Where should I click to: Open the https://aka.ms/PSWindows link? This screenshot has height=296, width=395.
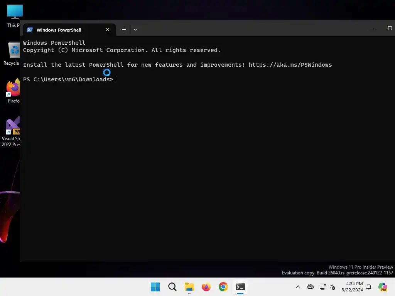point(290,65)
